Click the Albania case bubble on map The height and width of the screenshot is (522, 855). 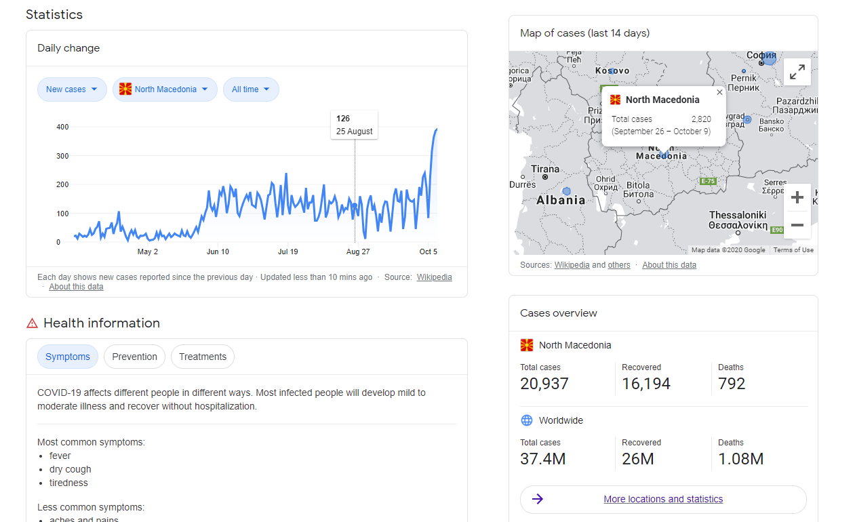click(567, 191)
